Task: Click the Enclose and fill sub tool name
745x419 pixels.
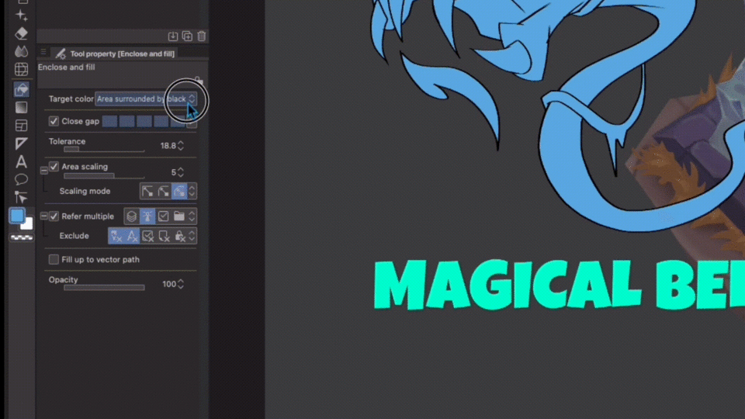Action: (67, 67)
